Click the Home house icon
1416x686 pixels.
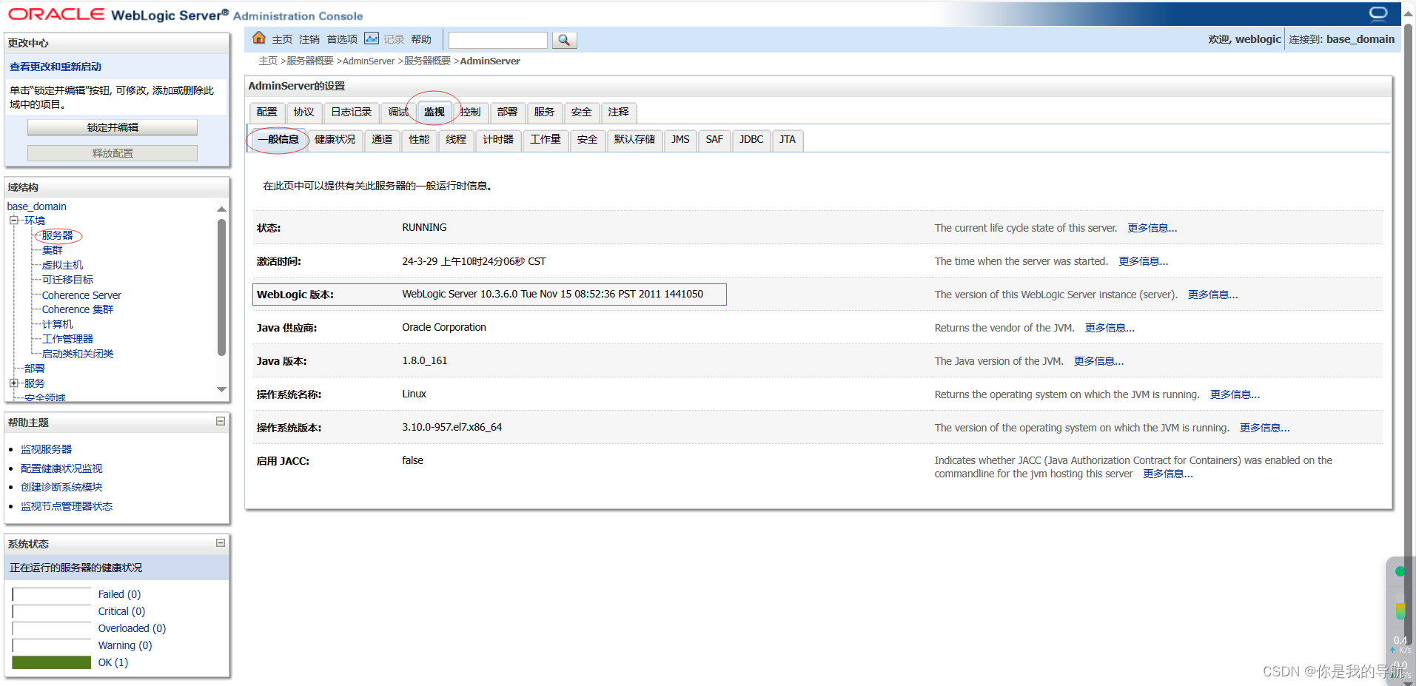[259, 38]
